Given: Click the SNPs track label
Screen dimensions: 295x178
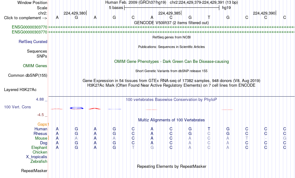Looking at the screenshot, I should [42, 56].
